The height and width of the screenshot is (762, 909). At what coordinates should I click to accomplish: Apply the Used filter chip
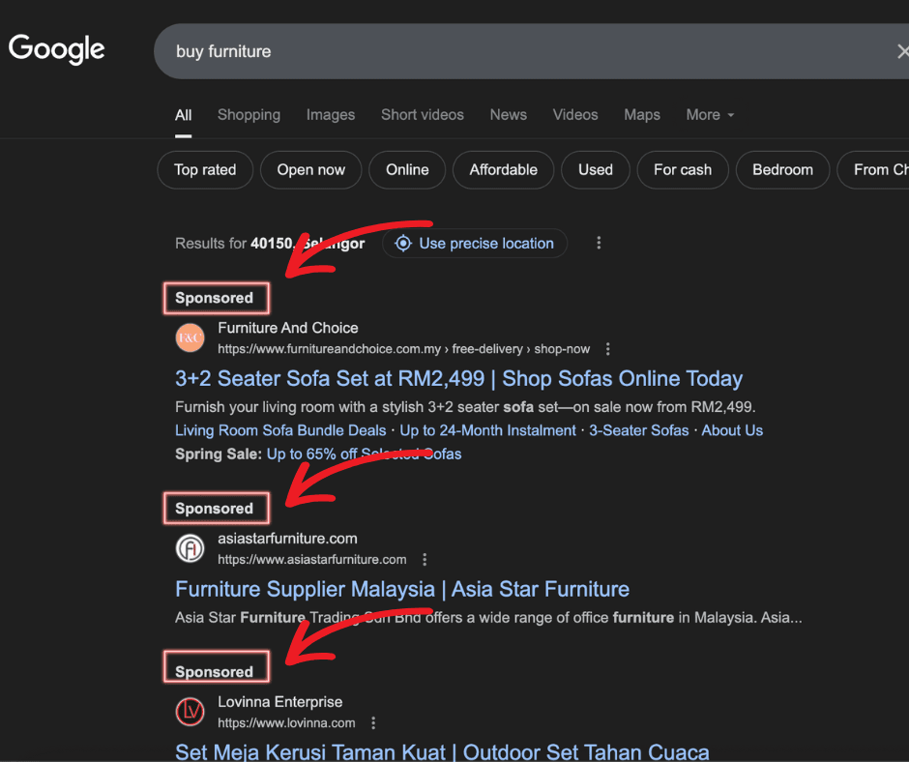coord(596,170)
